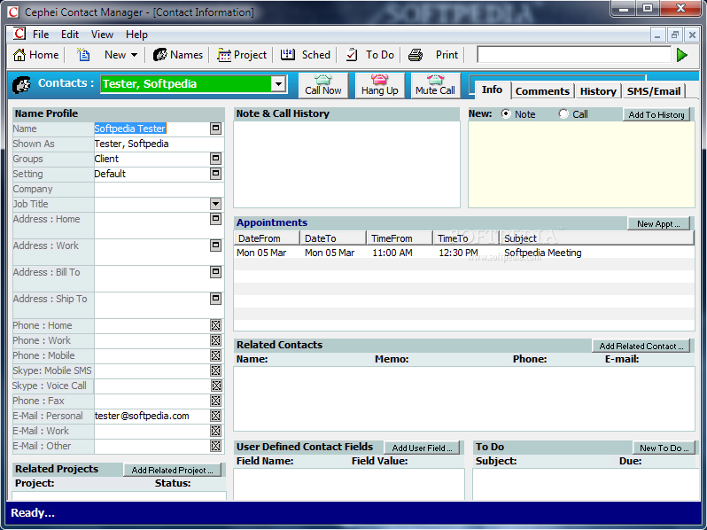Click the Phone : Mobile dial icon
707x530 pixels.
tap(216, 355)
